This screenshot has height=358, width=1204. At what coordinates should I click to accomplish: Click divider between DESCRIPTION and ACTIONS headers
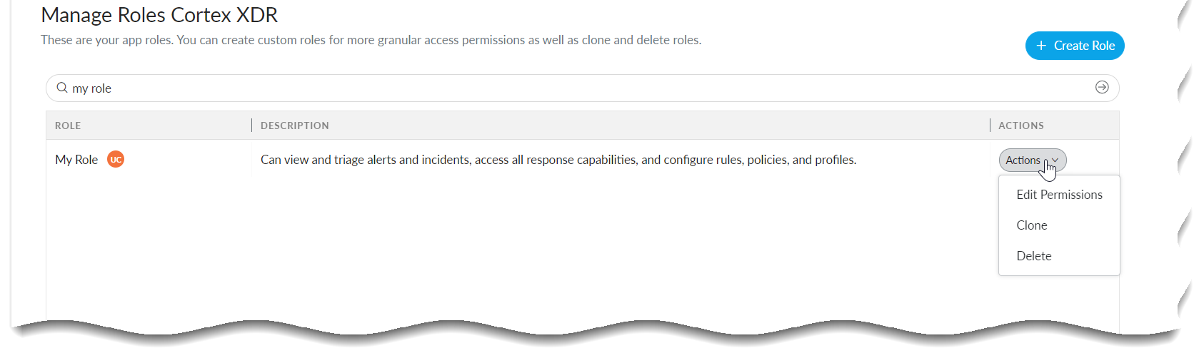tap(990, 126)
